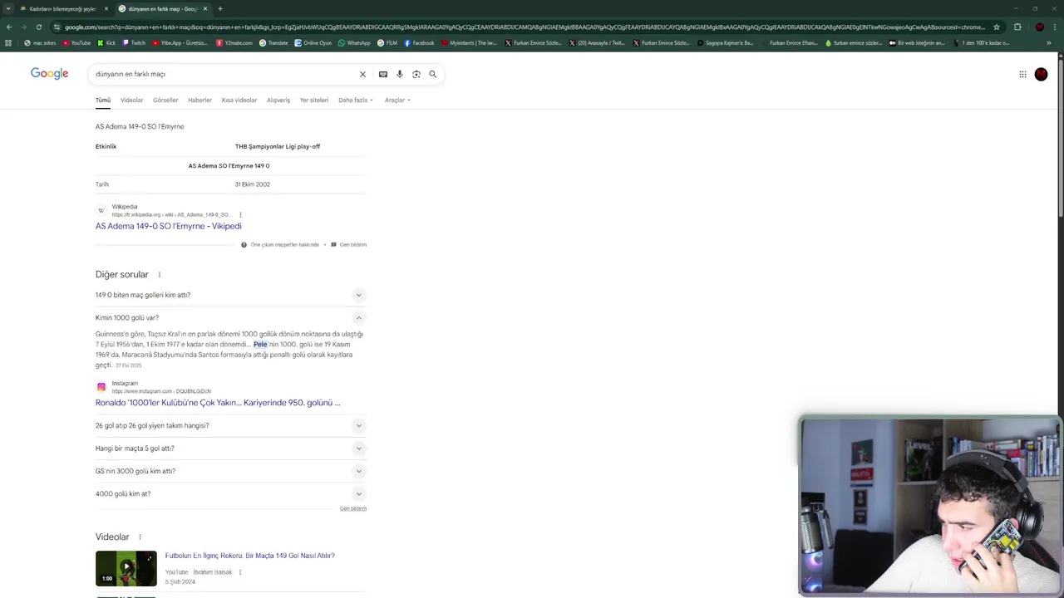Select the Tümü search tab

click(x=103, y=100)
